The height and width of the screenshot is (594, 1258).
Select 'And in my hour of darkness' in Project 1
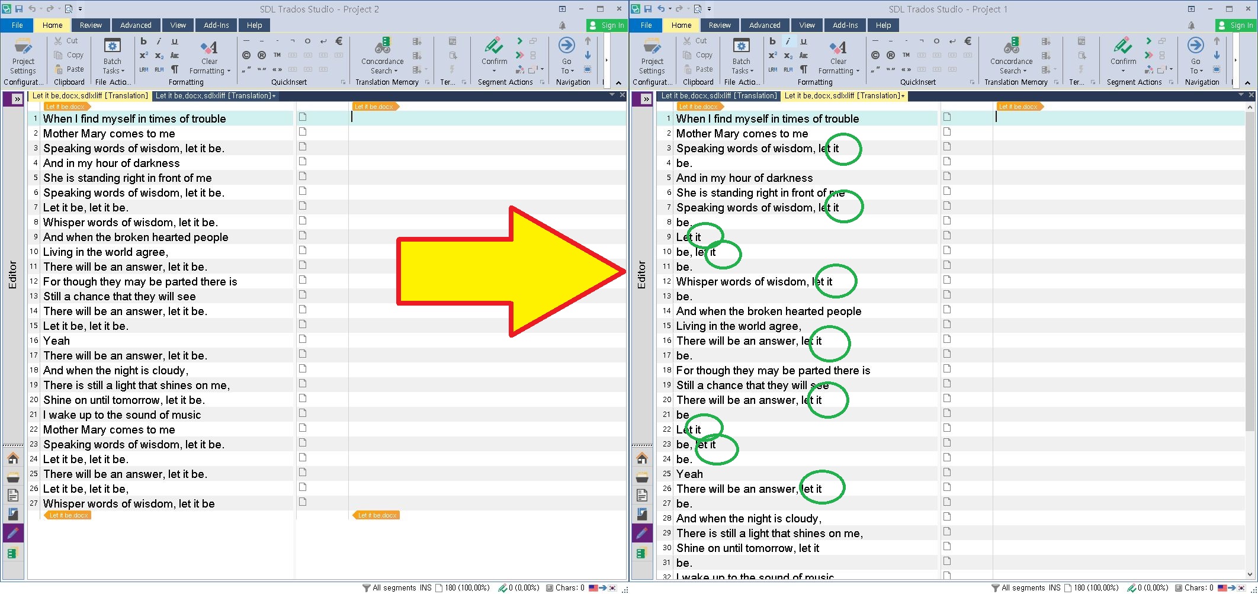[744, 178]
